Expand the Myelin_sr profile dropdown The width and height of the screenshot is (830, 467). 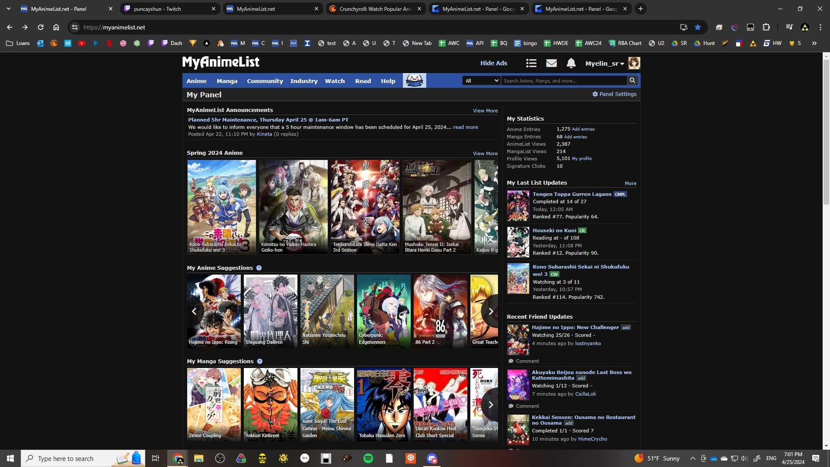pyautogui.click(x=605, y=63)
